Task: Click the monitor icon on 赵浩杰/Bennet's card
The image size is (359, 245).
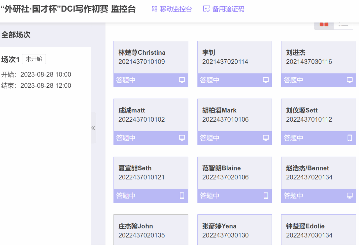Action: (349, 196)
